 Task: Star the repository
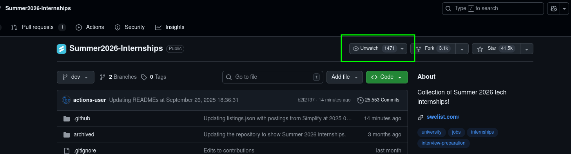click(x=496, y=49)
